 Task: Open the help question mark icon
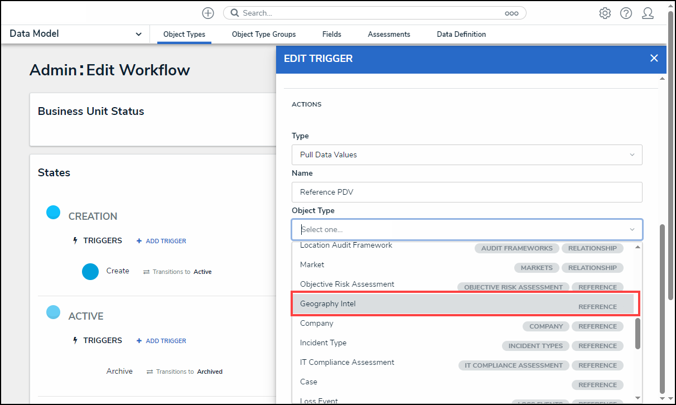pyautogui.click(x=626, y=13)
